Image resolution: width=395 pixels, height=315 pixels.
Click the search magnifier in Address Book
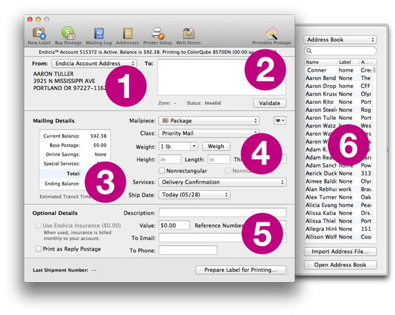tap(309, 51)
